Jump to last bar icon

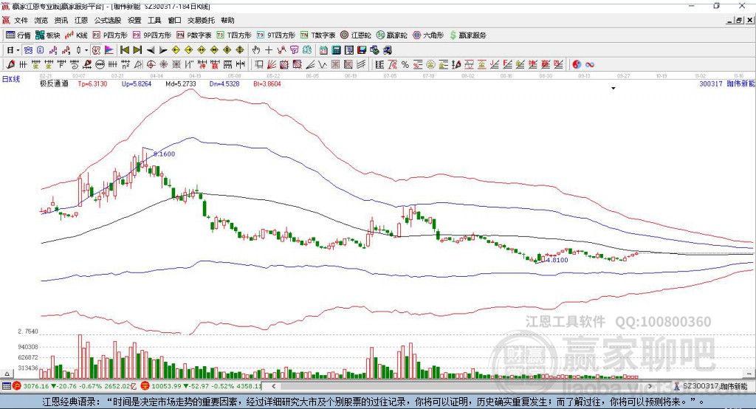(x=137, y=50)
